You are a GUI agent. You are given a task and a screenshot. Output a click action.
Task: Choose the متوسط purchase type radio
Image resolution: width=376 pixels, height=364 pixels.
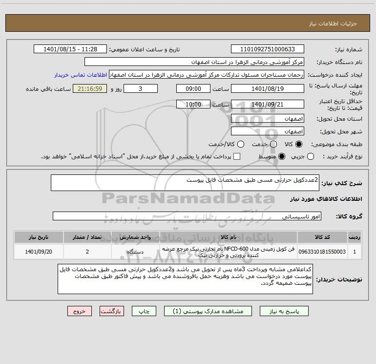(x=282, y=156)
